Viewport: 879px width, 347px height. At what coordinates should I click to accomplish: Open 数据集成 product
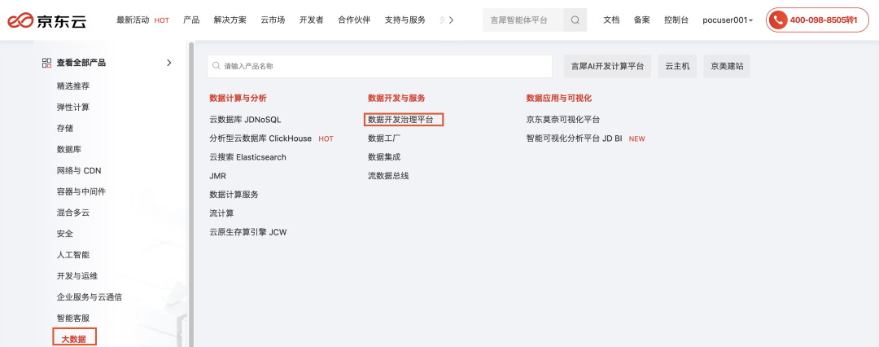384,157
